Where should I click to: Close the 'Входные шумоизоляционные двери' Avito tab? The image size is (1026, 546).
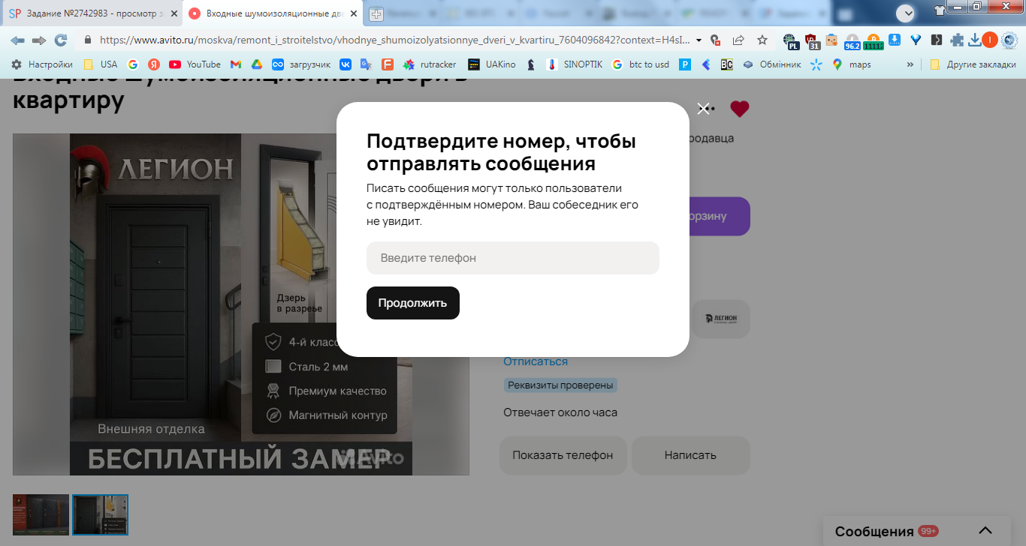point(353,13)
